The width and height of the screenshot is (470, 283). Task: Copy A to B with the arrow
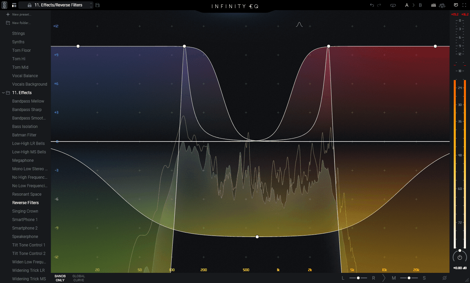click(413, 5)
